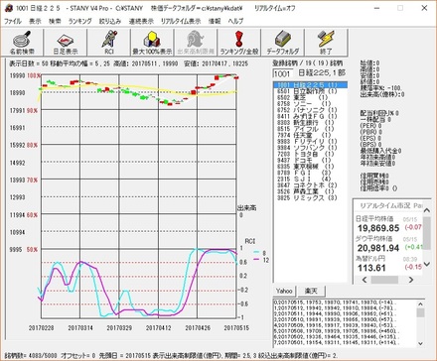This screenshot has height=361, width=437.
Task: Click the 20170412 date label on chart axis
Action: point(158,328)
